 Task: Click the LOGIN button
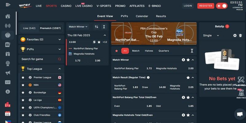pos(188,6)
